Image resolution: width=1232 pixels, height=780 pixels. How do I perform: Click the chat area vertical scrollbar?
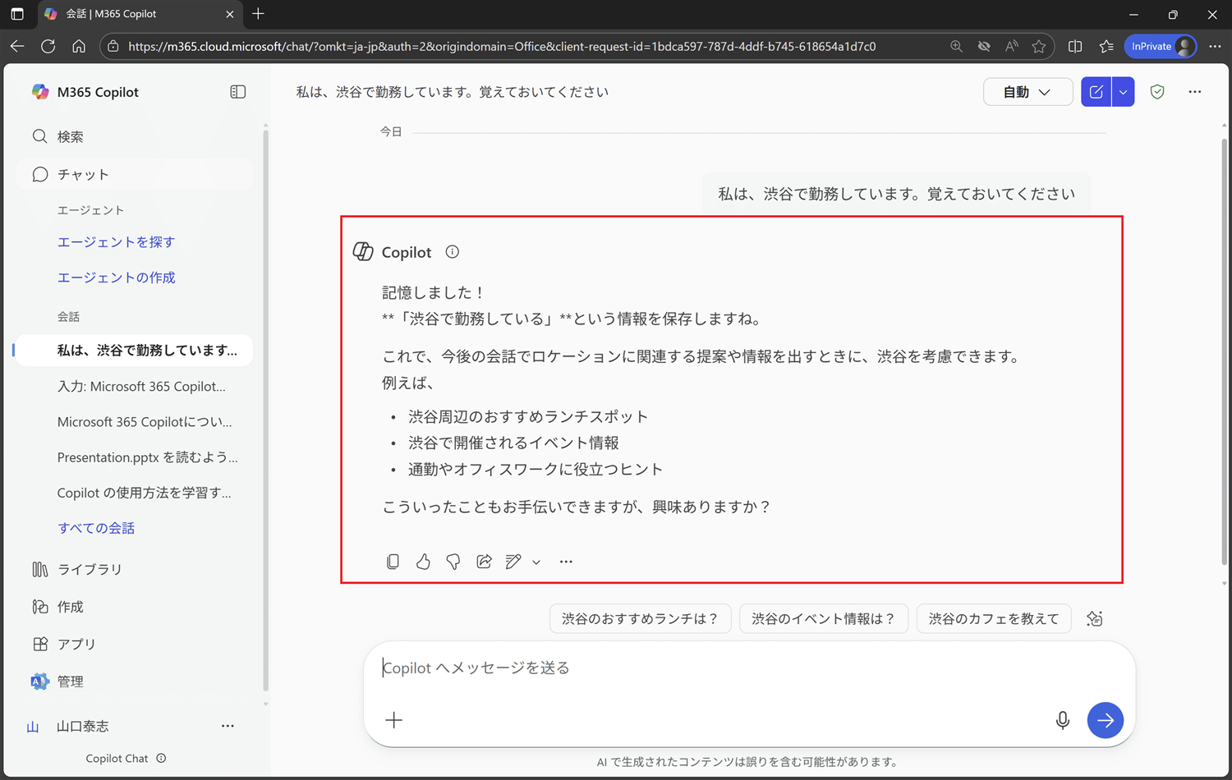pos(1225,353)
